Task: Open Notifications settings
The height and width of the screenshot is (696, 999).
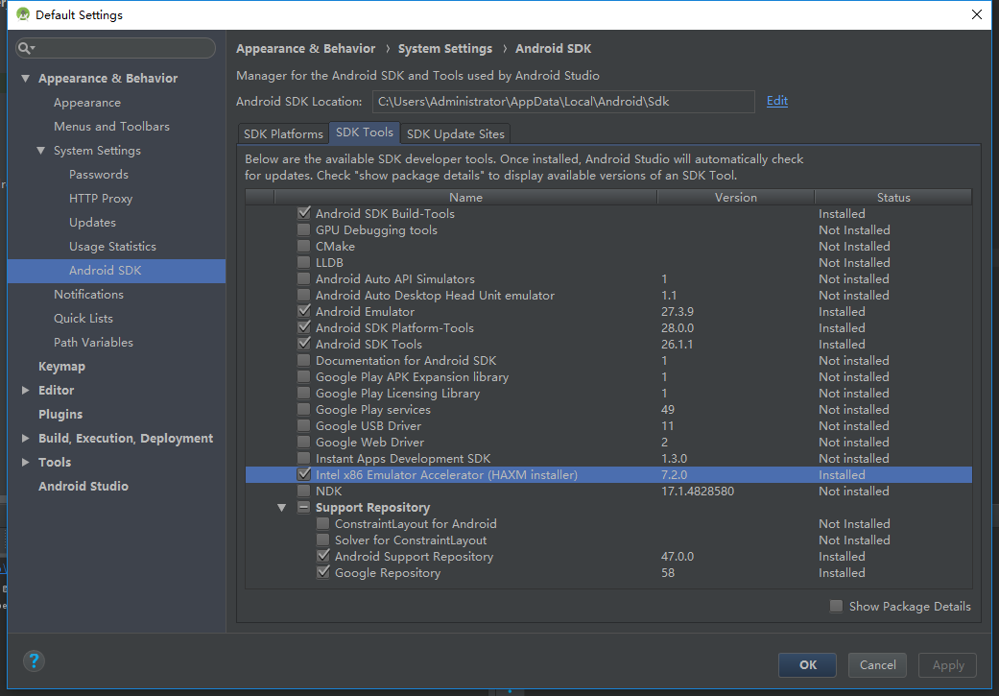Action: [88, 295]
